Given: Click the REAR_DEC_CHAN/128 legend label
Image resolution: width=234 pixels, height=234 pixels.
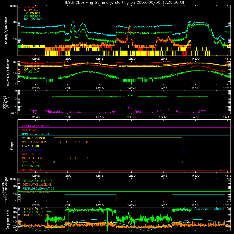Looking at the screenshot, I should (39, 188).
